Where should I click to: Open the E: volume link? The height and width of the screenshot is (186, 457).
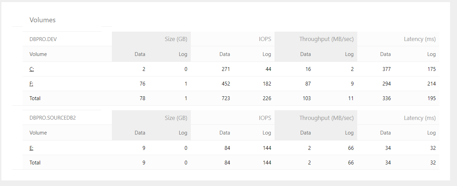31,148
